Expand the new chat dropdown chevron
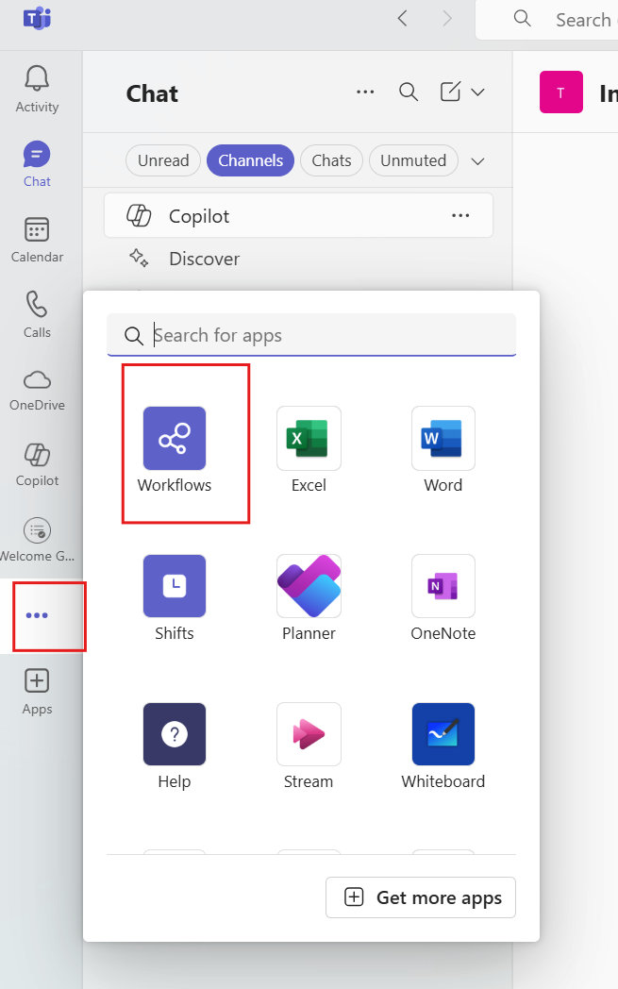The height and width of the screenshot is (989, 618). pyautogui.click(x=478, y=92)
